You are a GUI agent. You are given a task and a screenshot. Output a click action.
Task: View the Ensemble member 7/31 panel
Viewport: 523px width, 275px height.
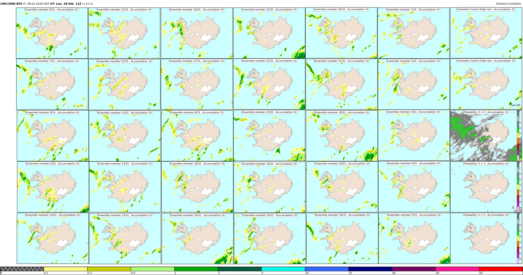point(52,84)
